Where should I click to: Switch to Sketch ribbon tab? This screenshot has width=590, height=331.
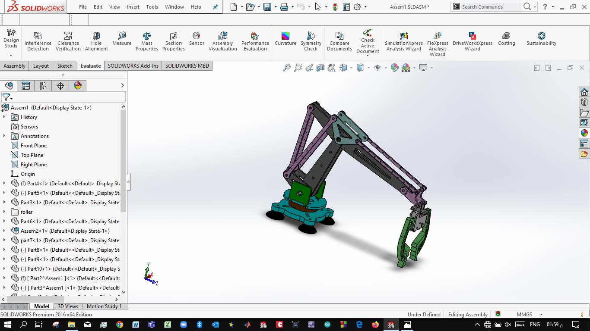point(65,66)
